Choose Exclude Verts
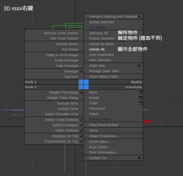Screen dimensions: 183x176 pos(54,104)
